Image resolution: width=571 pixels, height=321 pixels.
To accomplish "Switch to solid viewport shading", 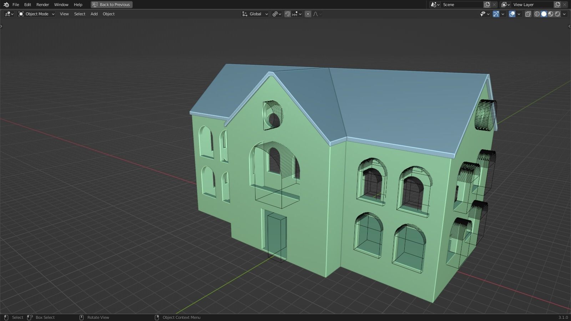I will [x=544, y=14].
